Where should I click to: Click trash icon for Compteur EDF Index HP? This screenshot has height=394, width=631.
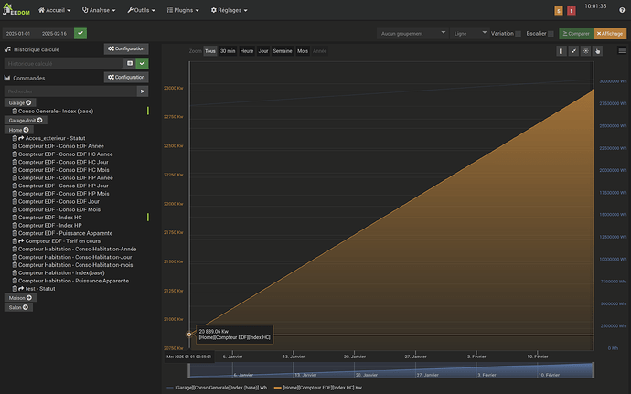tap(15, 226)
